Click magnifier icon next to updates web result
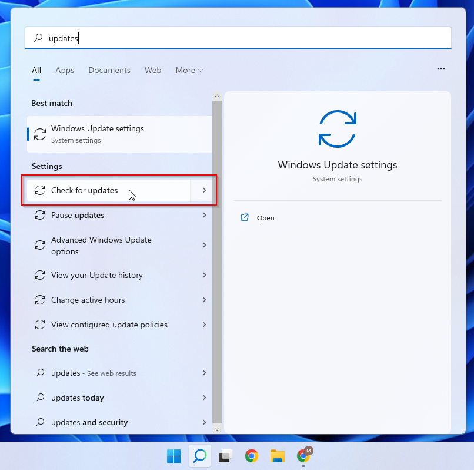Viewport: 474px width, 470px height. 40,372
